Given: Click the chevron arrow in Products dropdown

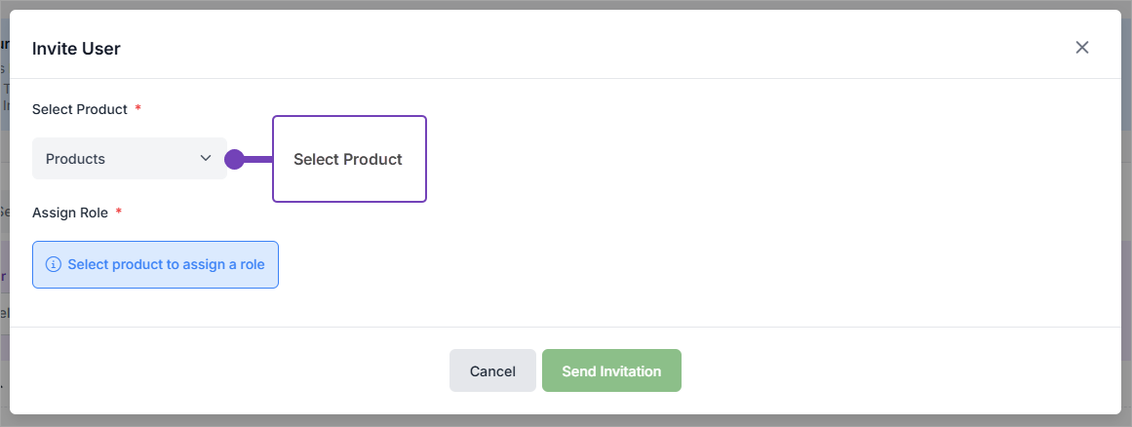Looking at the screenshot, I should click(x=206, y=158).
